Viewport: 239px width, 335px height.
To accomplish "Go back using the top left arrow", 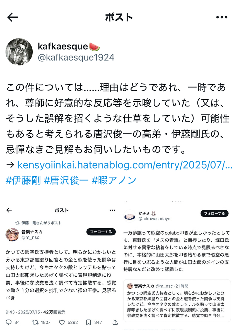I will click(x=13, y=17).
